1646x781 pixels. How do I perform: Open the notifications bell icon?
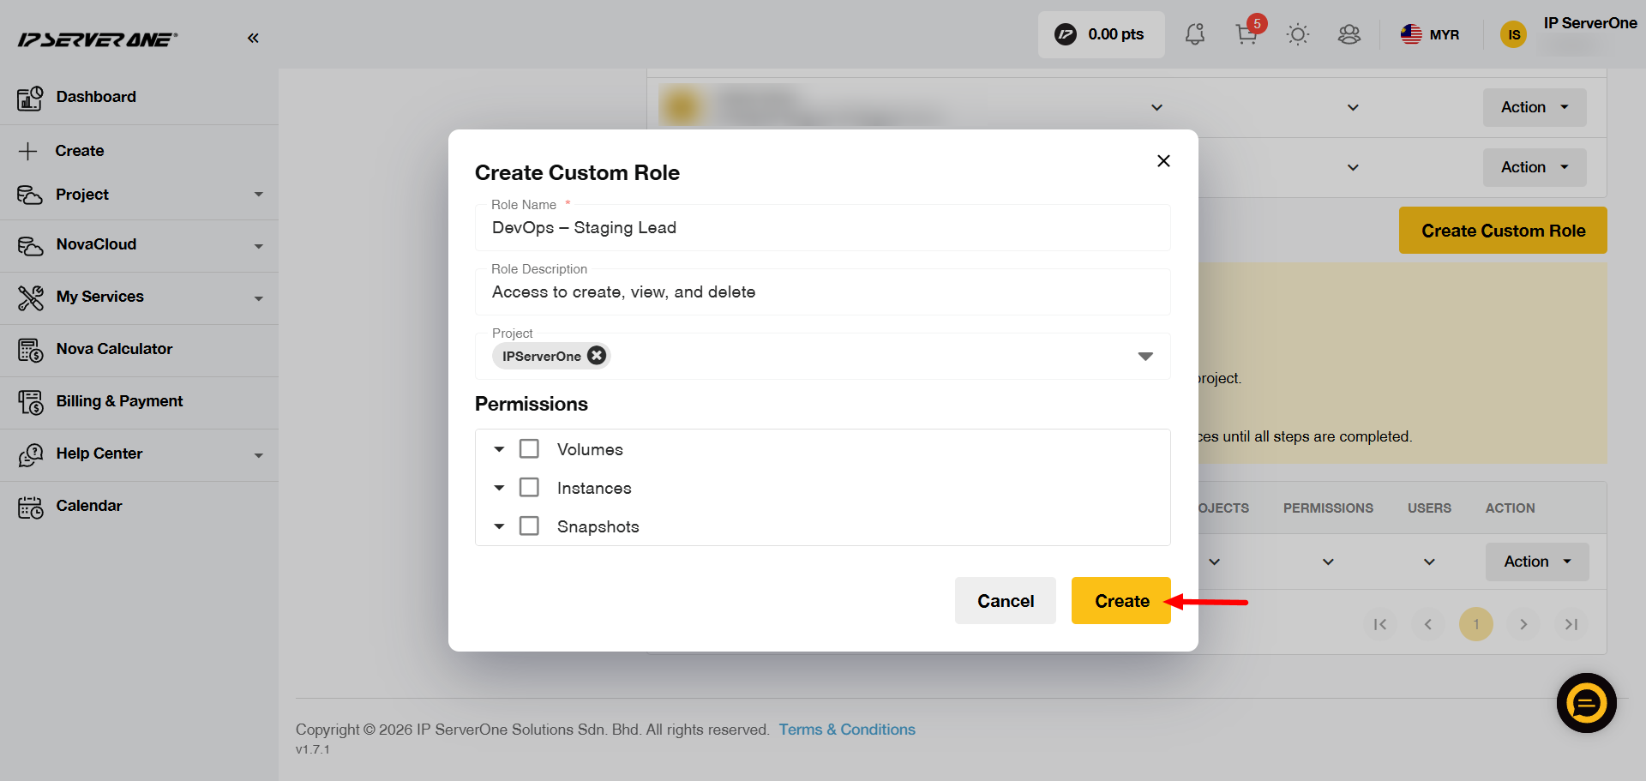pos(1194,34)
